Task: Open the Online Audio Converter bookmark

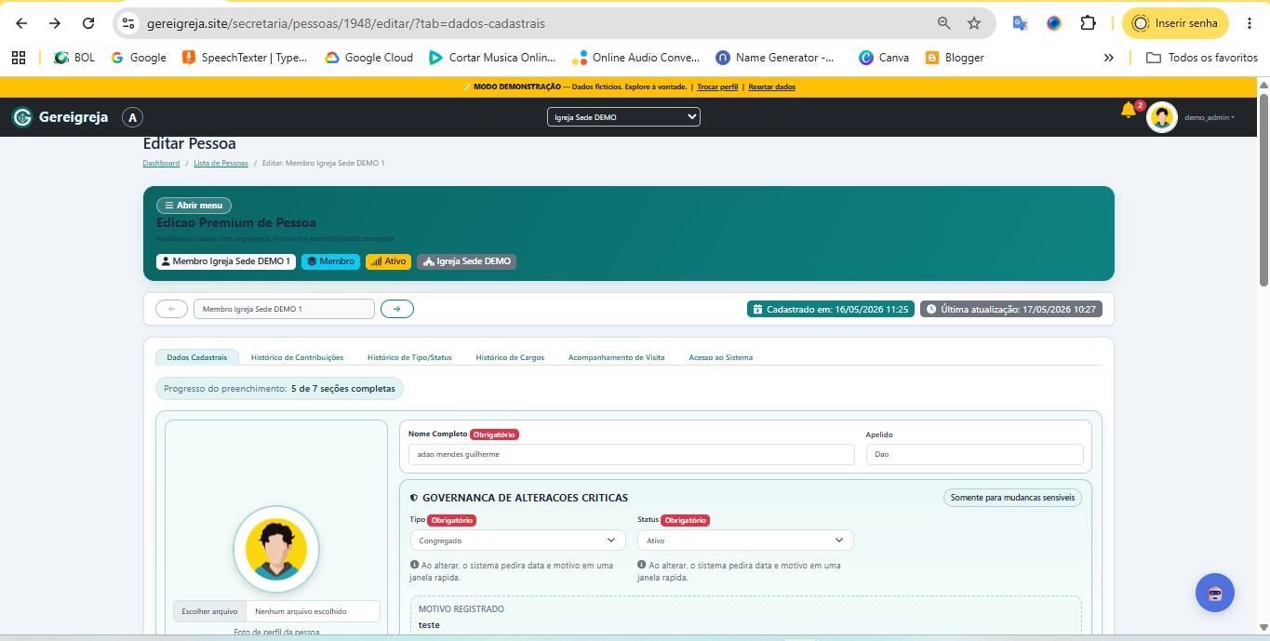Action: coord(636,58)
